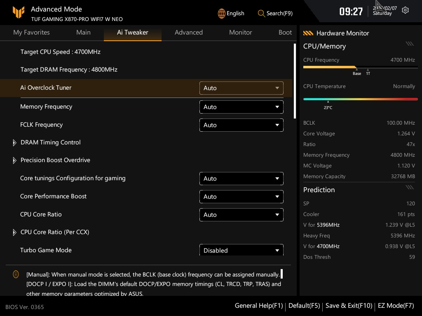Open the Turbo Game Mode dropdown
The width and height of the screenshot is (422, 316).
coord(241,250)
